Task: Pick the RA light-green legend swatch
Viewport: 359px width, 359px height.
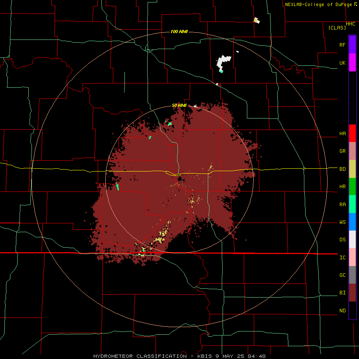Action: click(x=352, y=204)
